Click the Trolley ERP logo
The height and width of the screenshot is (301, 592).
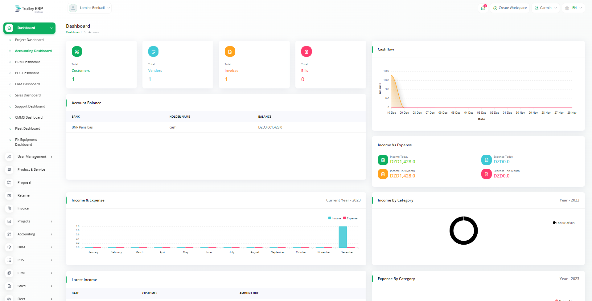29,9
